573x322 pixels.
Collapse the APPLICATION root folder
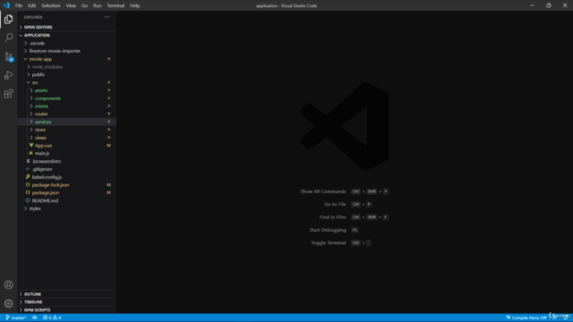[67, 36]
